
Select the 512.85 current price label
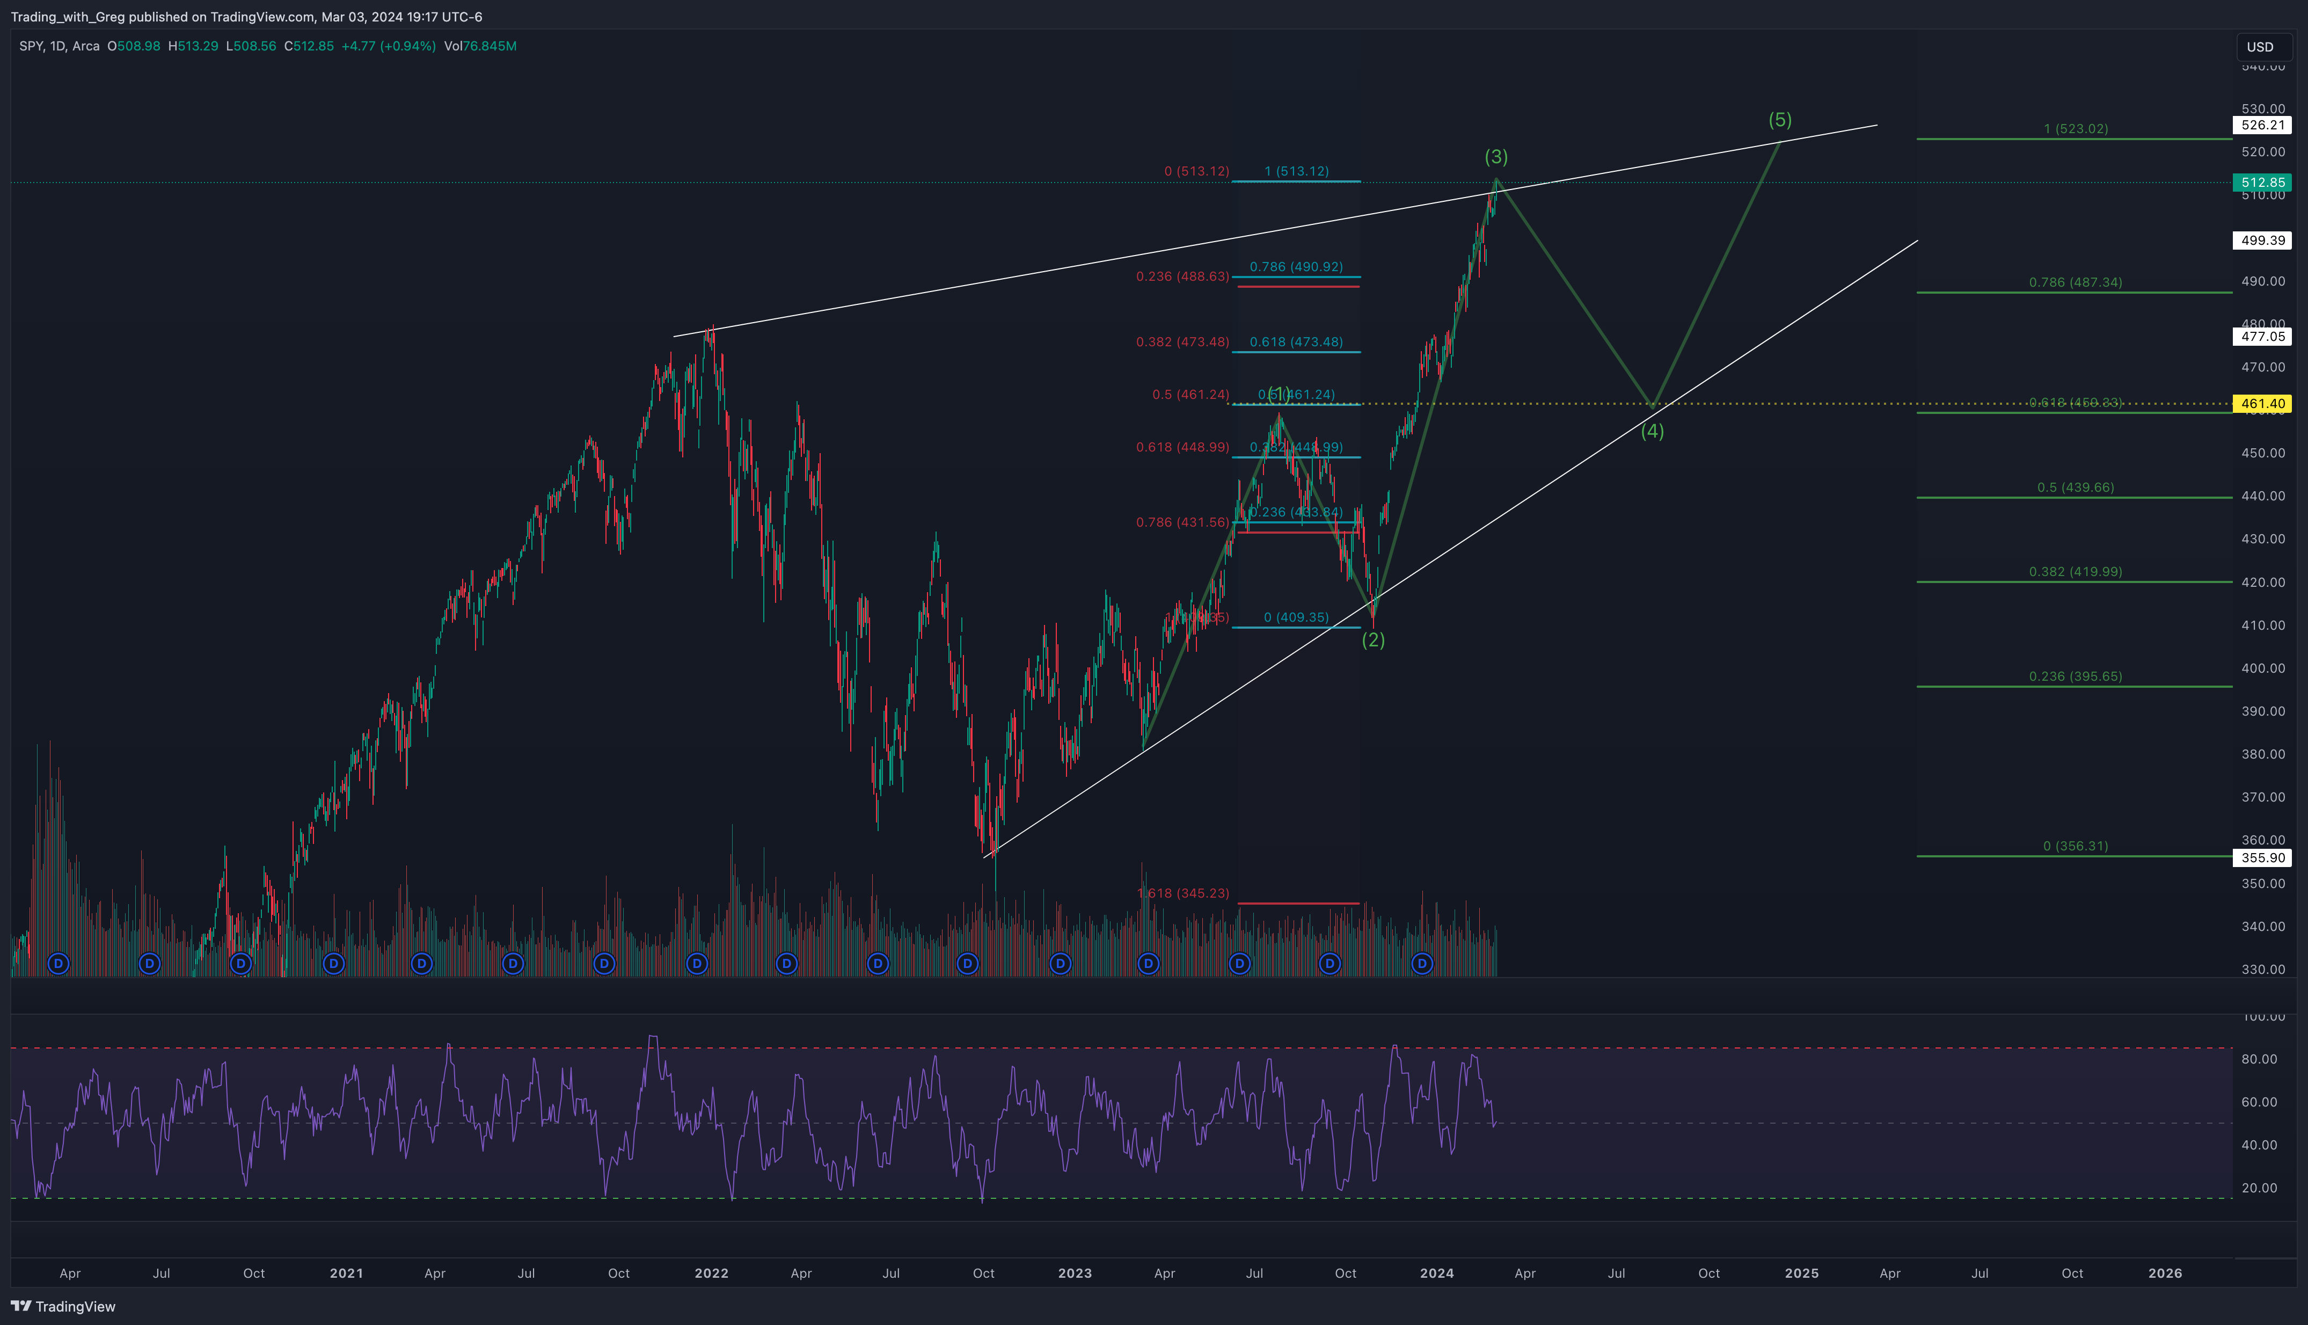tap(2262, 183)
